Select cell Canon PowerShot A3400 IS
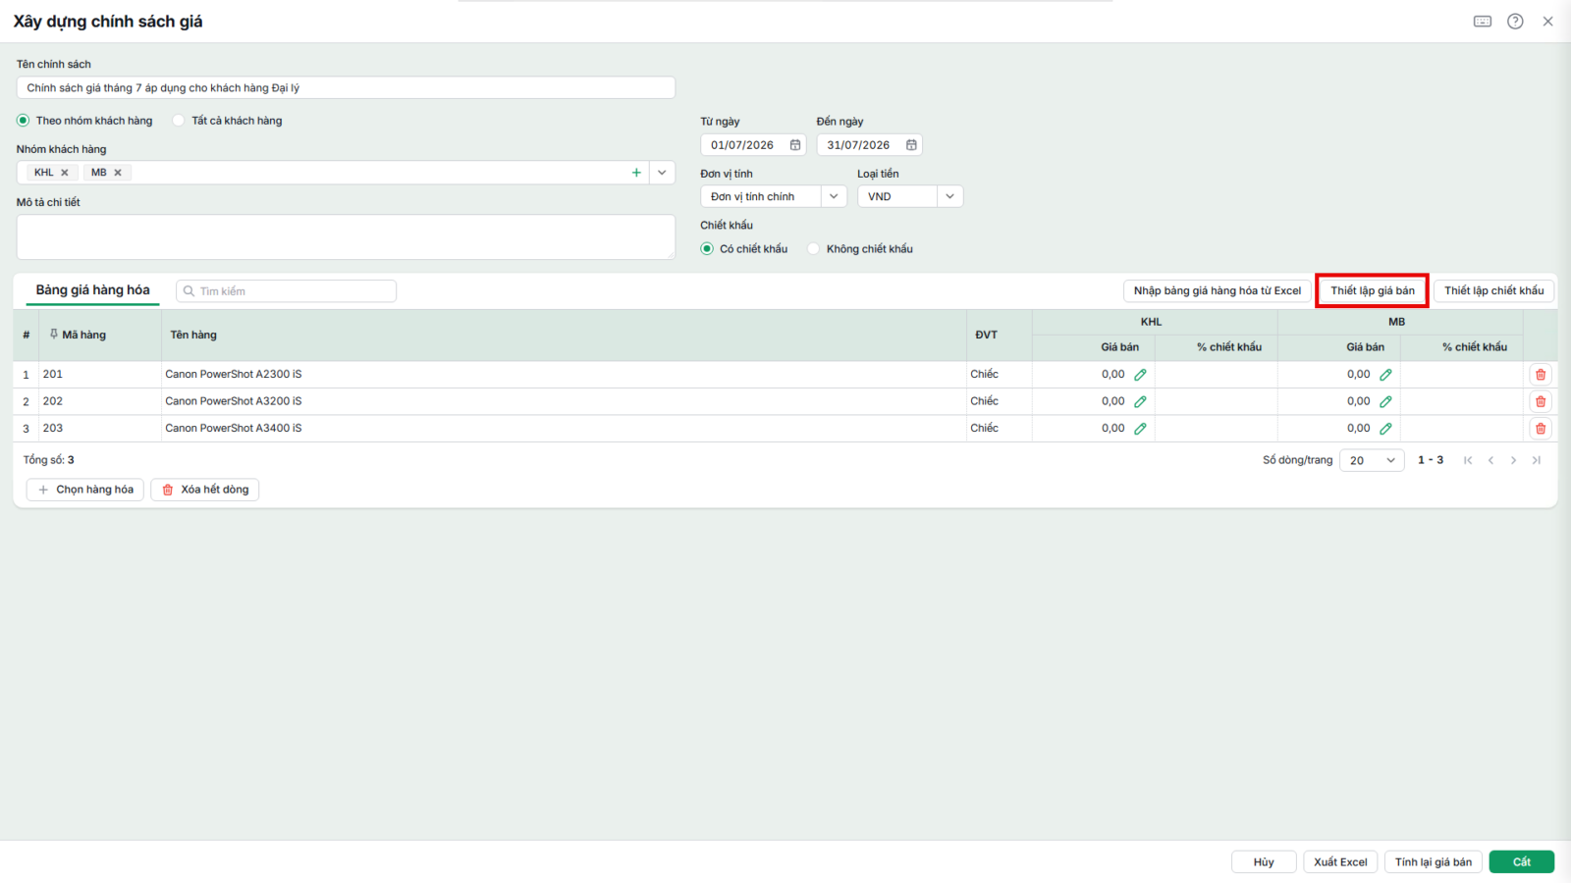The height and width of the screenshot is (883, 1571). click(x=564, y=429)
